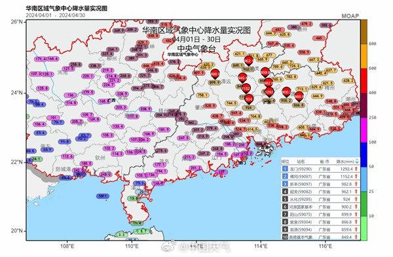Select rank 3 row 新丰(59097)
This screenshot has height=257, width=393.
coord(320,184)
